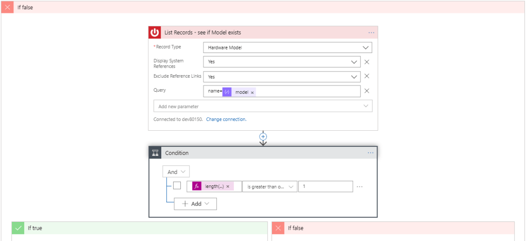
Task: Select the green If true branch header
Action: pyautogui.click(x=139, y=228)
